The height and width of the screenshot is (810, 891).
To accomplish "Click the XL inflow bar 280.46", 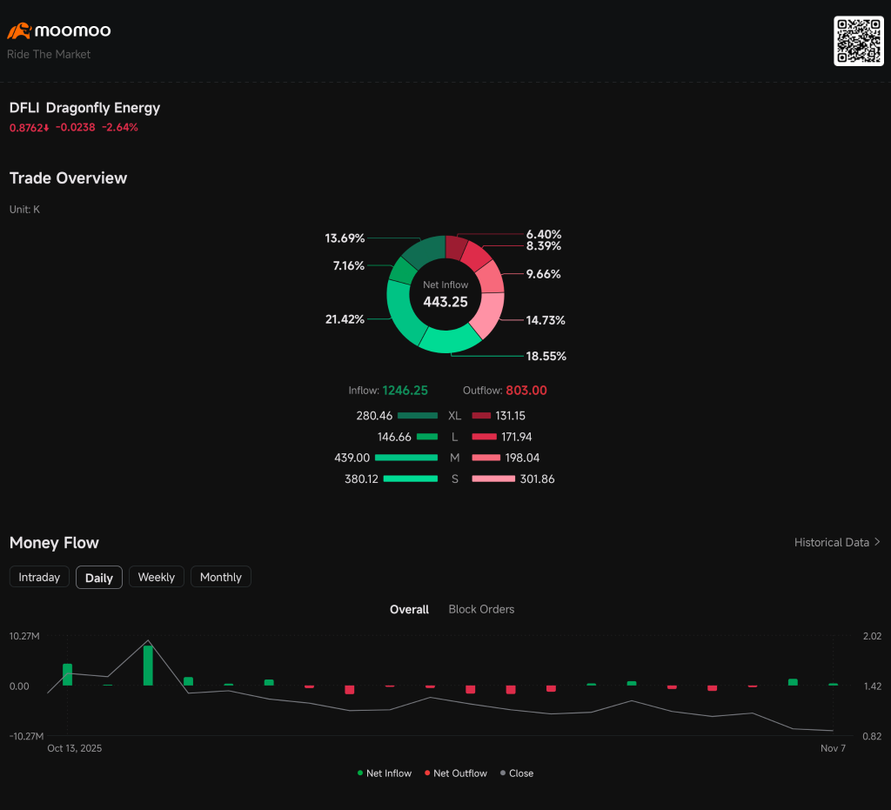I will pos(418,416).
